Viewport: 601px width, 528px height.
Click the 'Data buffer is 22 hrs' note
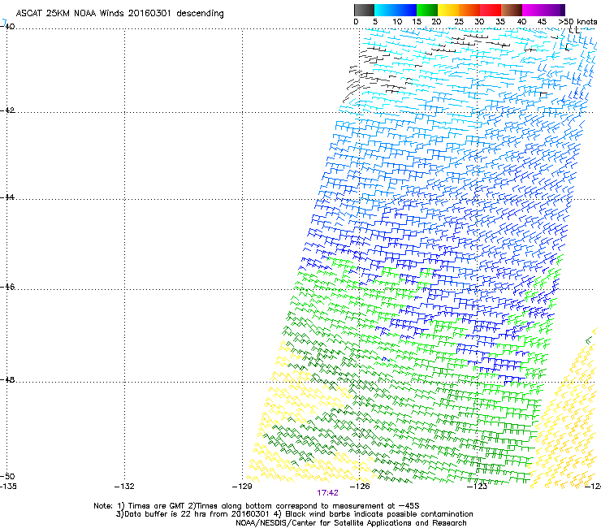coord(294,514)
